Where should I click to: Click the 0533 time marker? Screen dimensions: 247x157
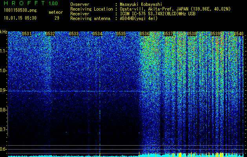[x=74, y=34]
